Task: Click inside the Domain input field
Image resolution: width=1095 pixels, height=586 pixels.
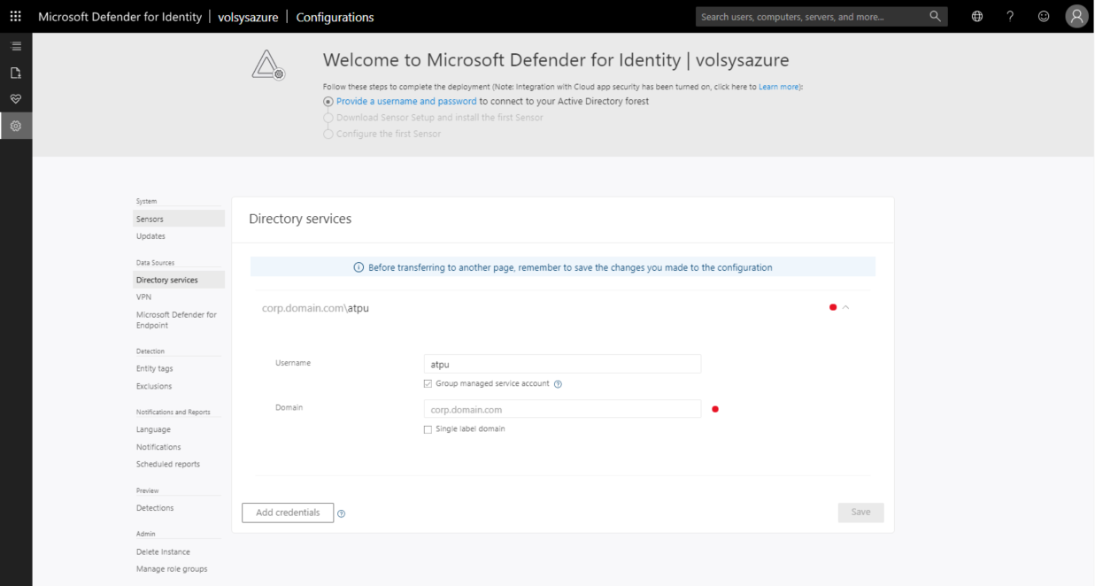Action: pos(562,409)
